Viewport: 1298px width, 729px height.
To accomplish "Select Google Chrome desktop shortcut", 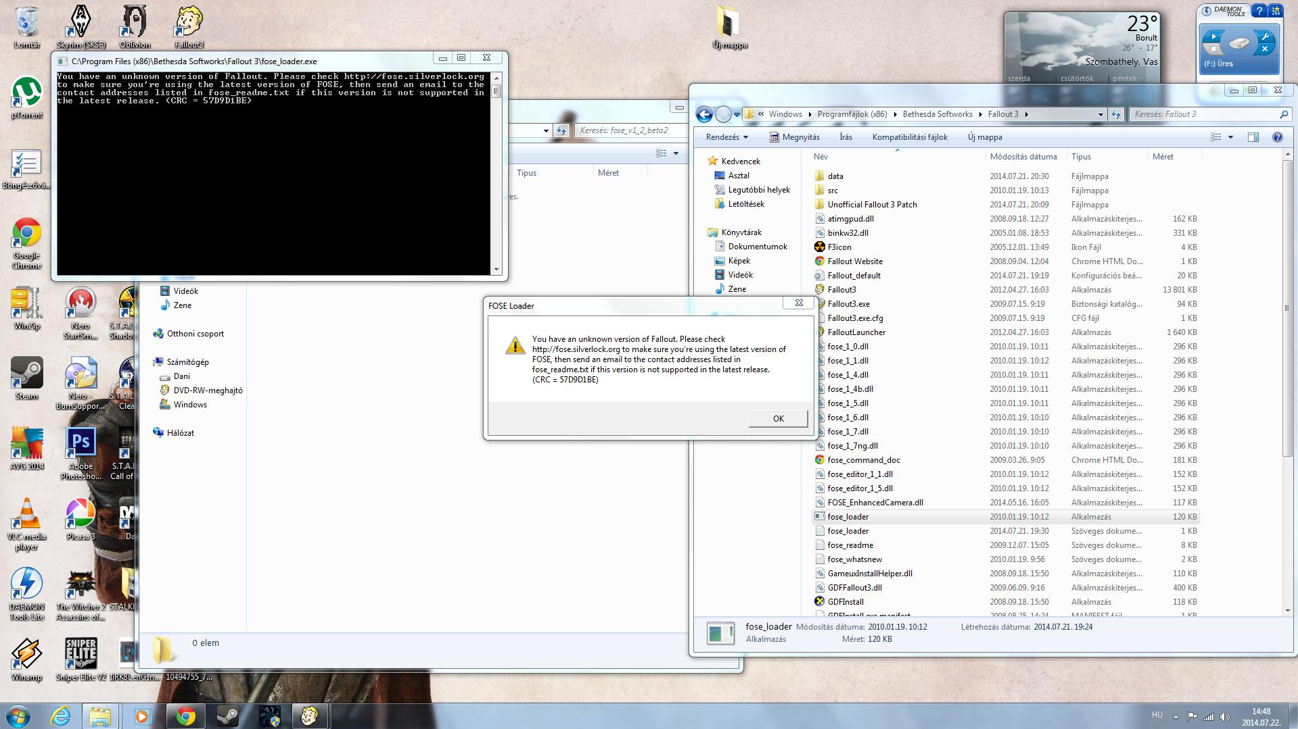I will pos(26,243).
